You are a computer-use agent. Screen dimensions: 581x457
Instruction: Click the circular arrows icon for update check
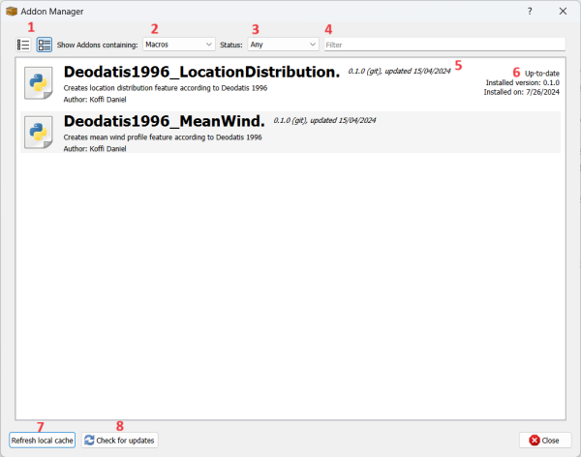click(x=90, y=441)
